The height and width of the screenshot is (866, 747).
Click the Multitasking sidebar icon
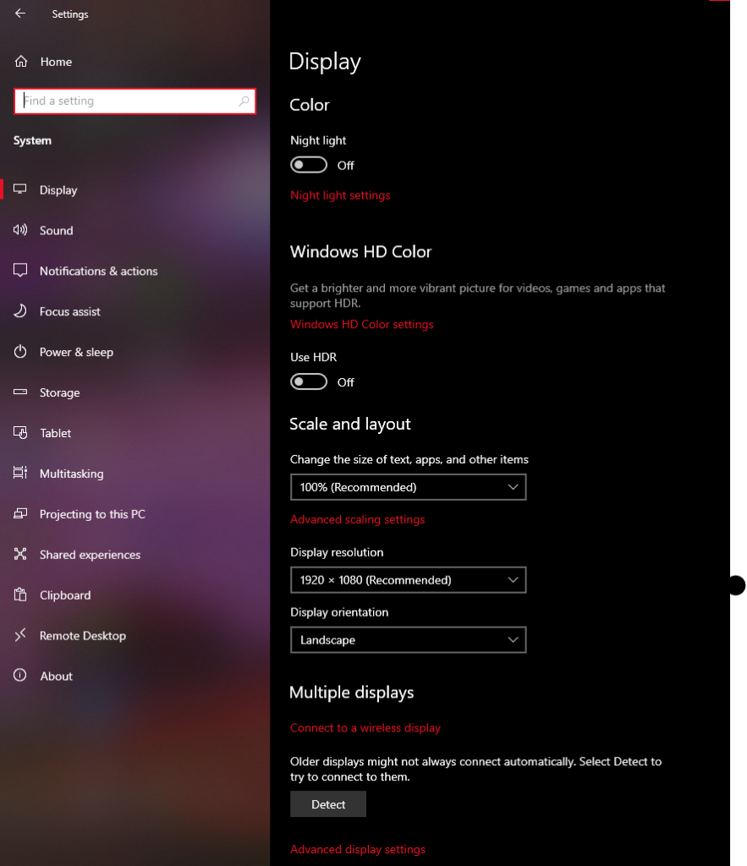[21, 474]
